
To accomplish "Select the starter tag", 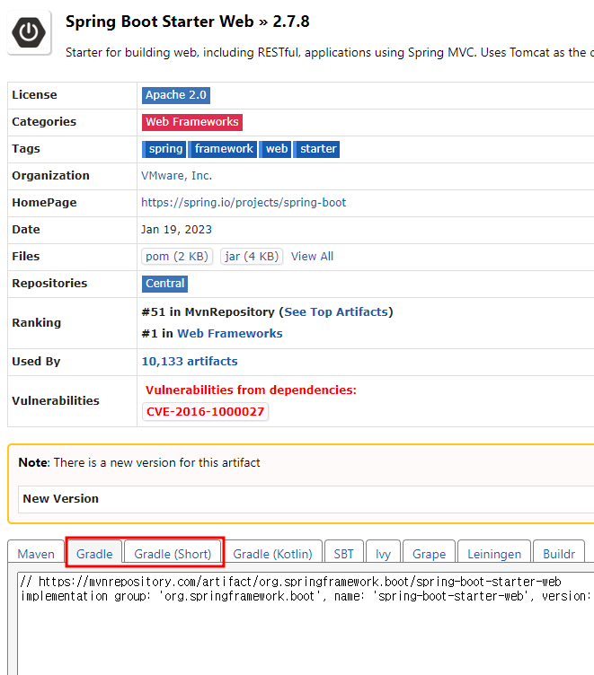I will click(x=317, y=149).
